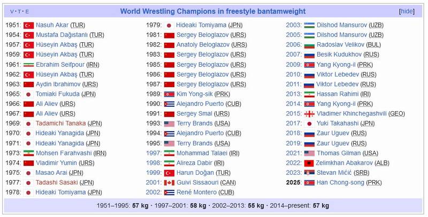Viewport: 428px width, 217px height.
Task: Click the Serbian flag next to Stevan Mićić
Action: [x=309, y=172]
